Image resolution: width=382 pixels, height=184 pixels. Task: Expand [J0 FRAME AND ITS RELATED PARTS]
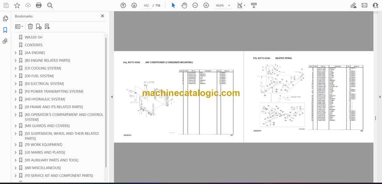(16, 107)
